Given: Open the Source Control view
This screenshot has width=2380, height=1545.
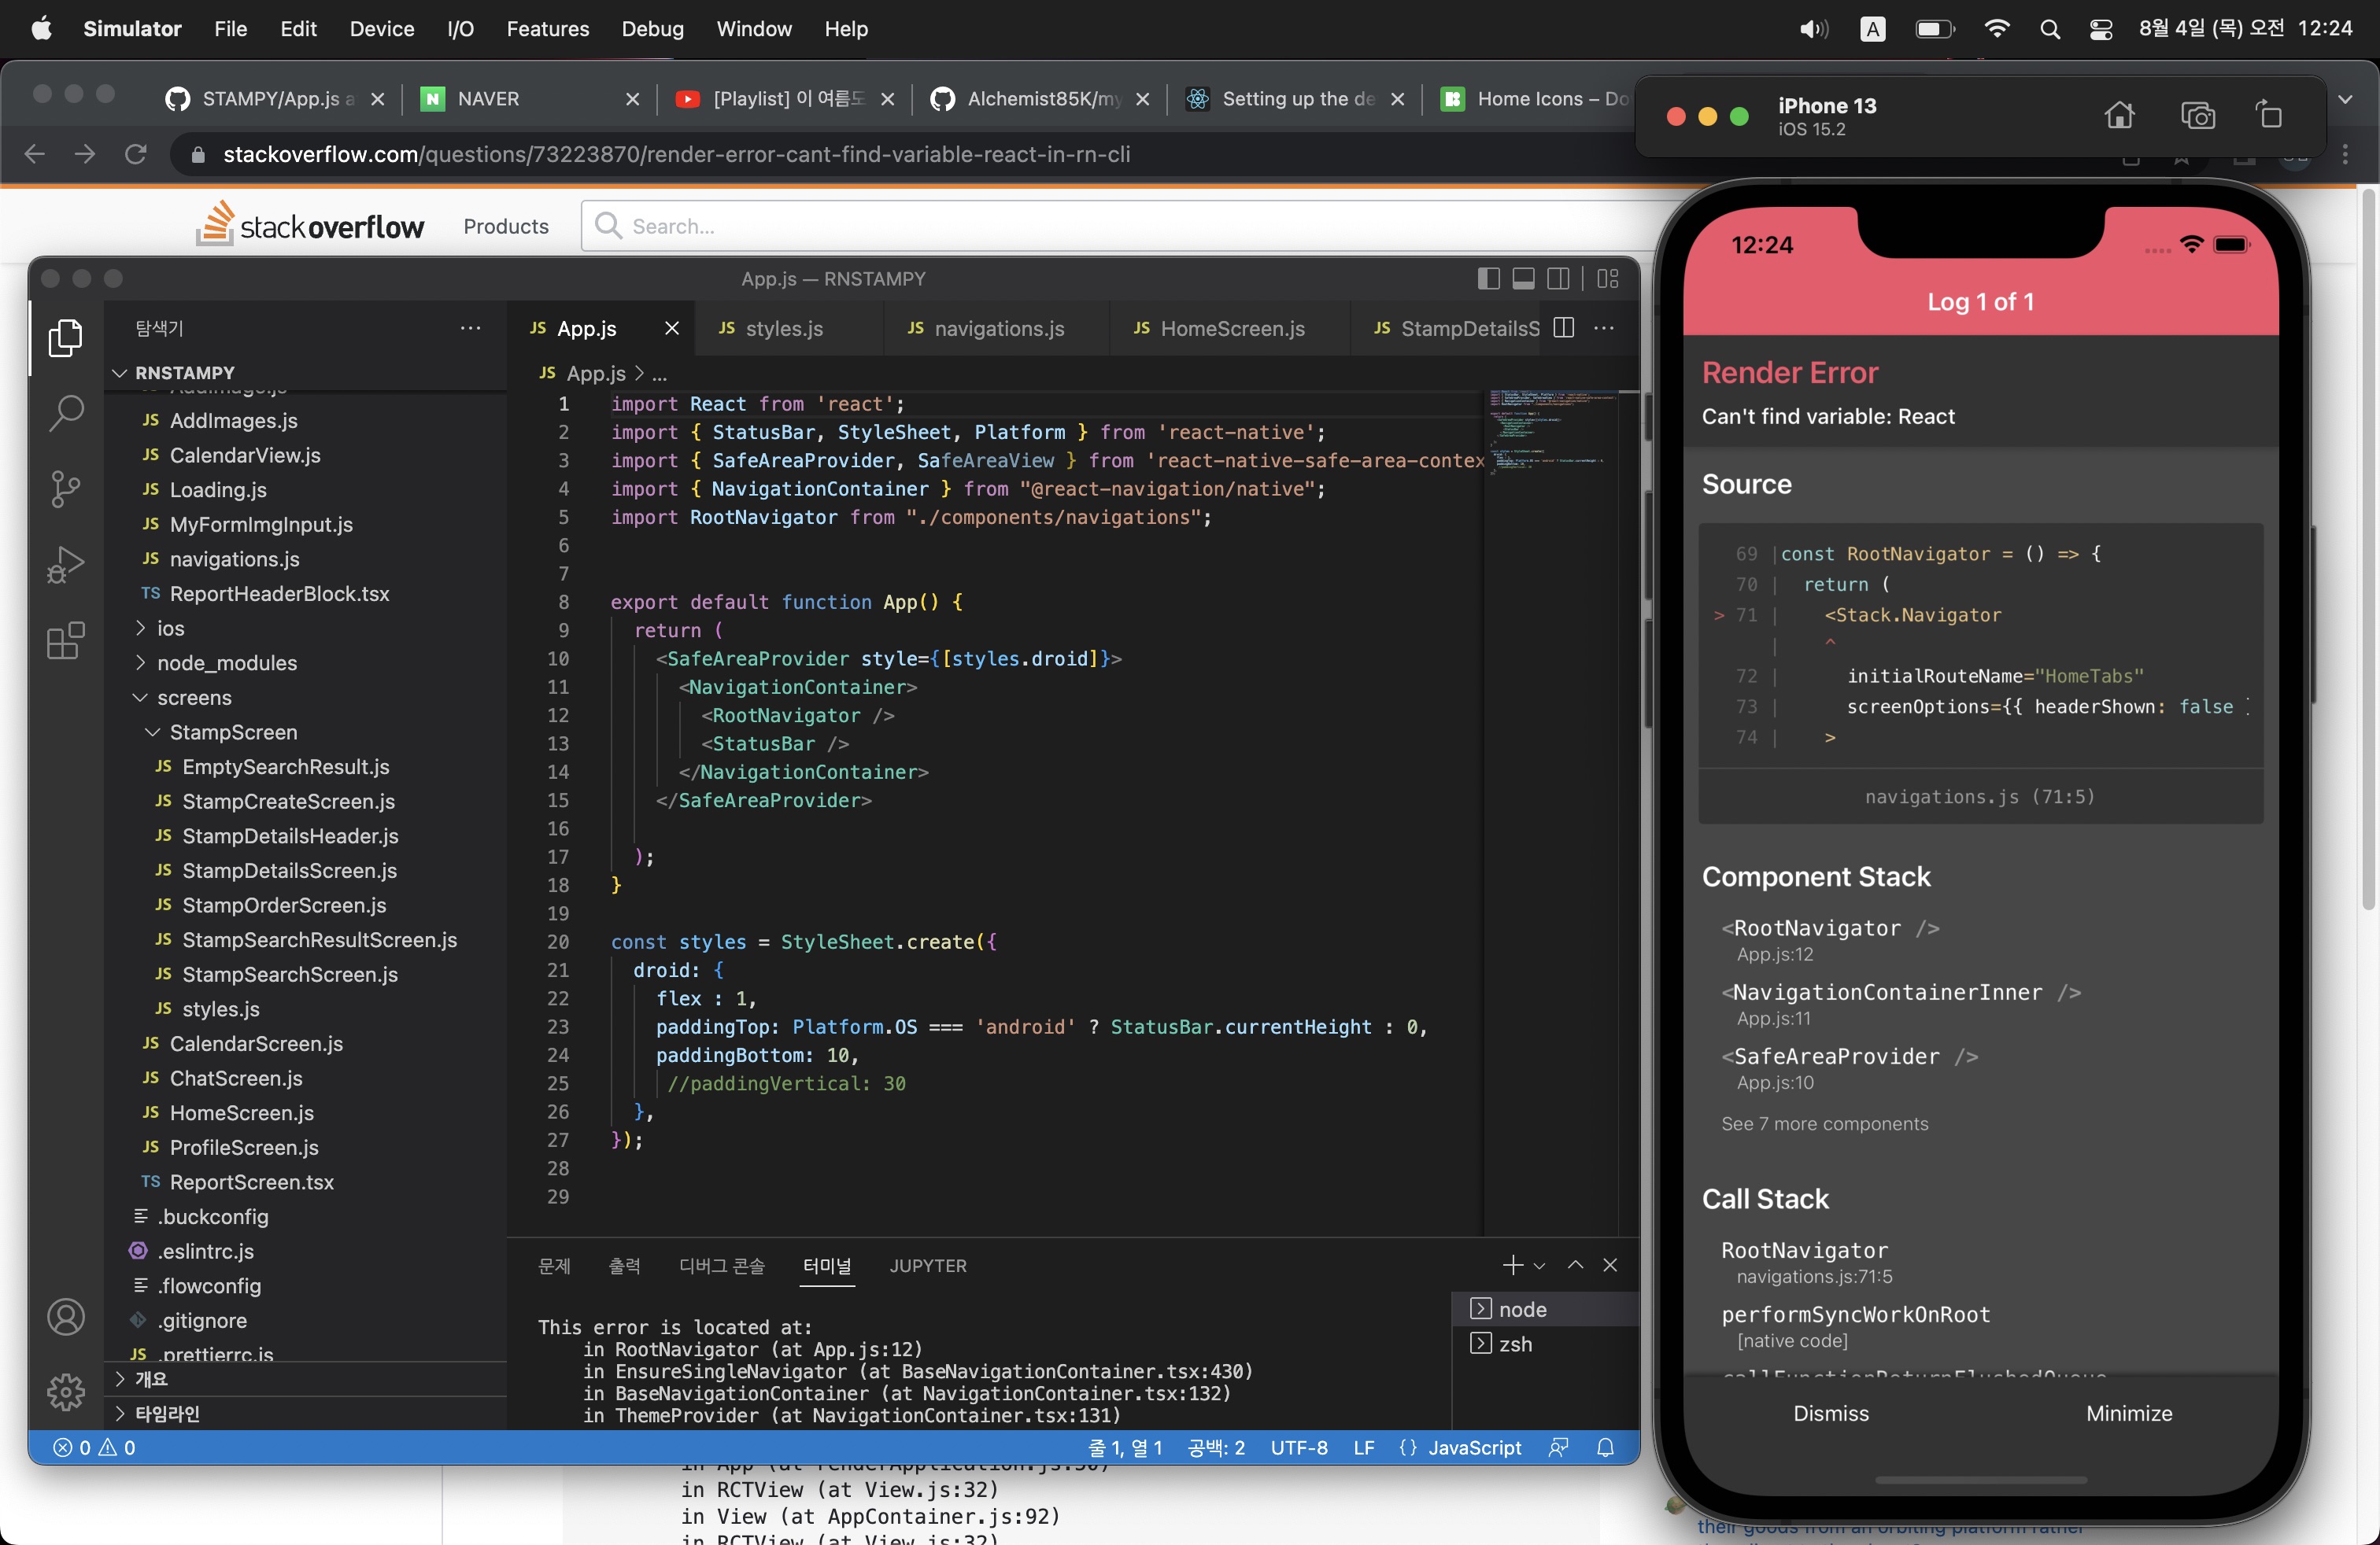Looking at the screenshot, I should pos(66,489).
